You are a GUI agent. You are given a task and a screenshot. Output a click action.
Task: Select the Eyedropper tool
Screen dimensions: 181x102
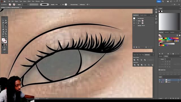tap(6, 32)
